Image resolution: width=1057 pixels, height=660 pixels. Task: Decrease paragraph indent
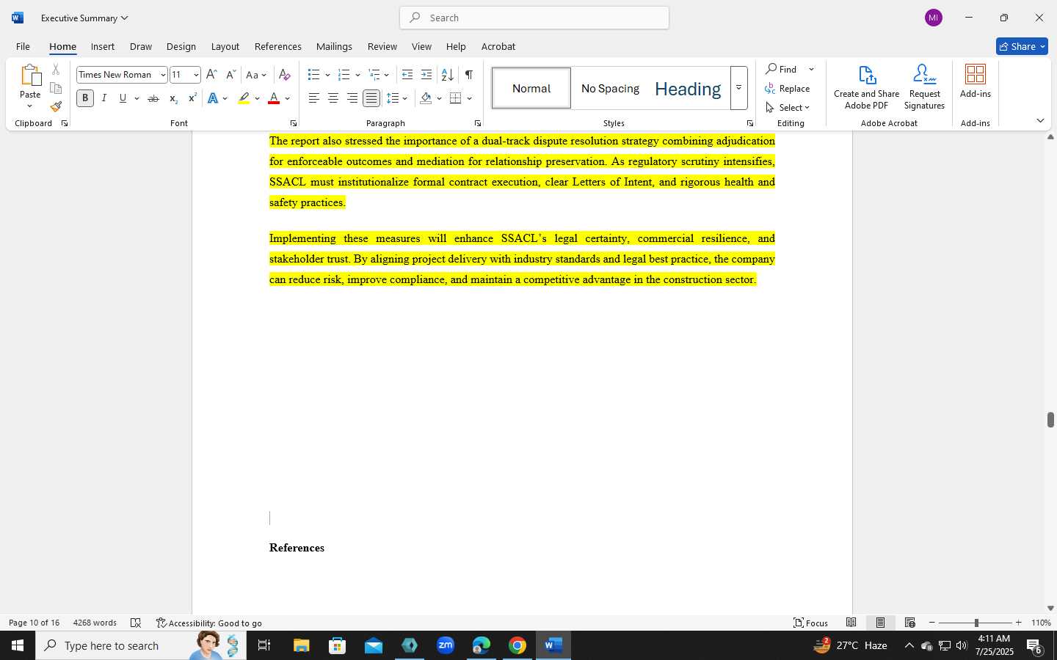click(x=407, y=75)
